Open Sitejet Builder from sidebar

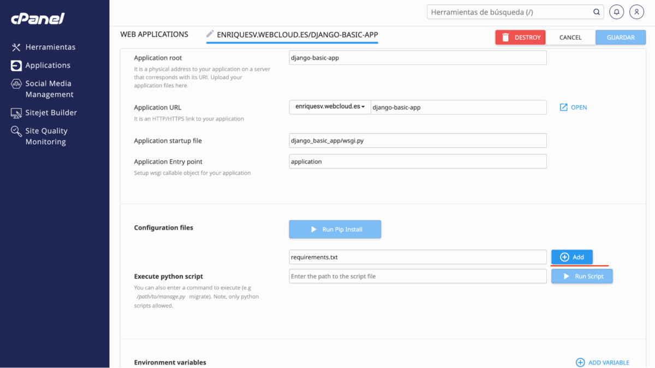pyautogui.click(x=51, y=112)
